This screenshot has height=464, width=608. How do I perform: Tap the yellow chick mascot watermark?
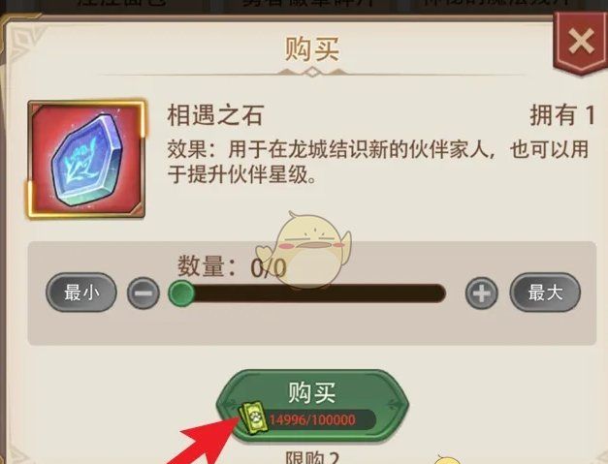[x=304, y=251]
